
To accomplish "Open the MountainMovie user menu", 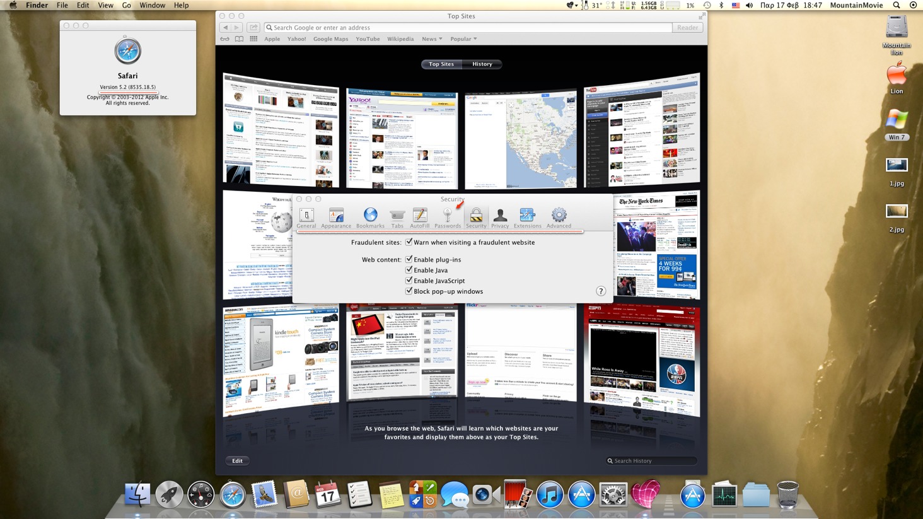I will 856,5.
